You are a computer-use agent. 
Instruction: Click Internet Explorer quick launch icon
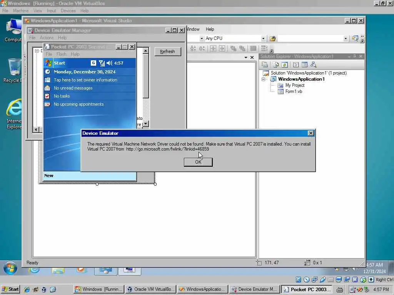coord(27,290)
